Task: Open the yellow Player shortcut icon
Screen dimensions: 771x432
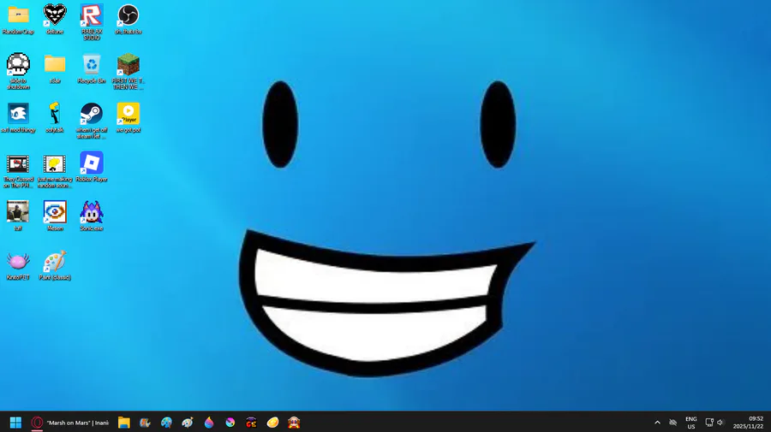Action: coord(128,114)
